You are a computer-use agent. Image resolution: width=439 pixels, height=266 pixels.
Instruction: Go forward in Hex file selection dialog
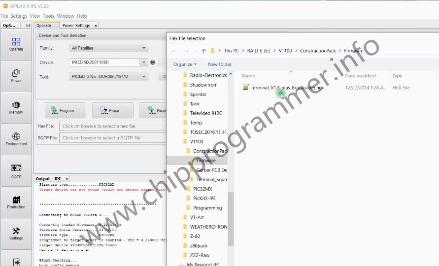coord(186,51)
